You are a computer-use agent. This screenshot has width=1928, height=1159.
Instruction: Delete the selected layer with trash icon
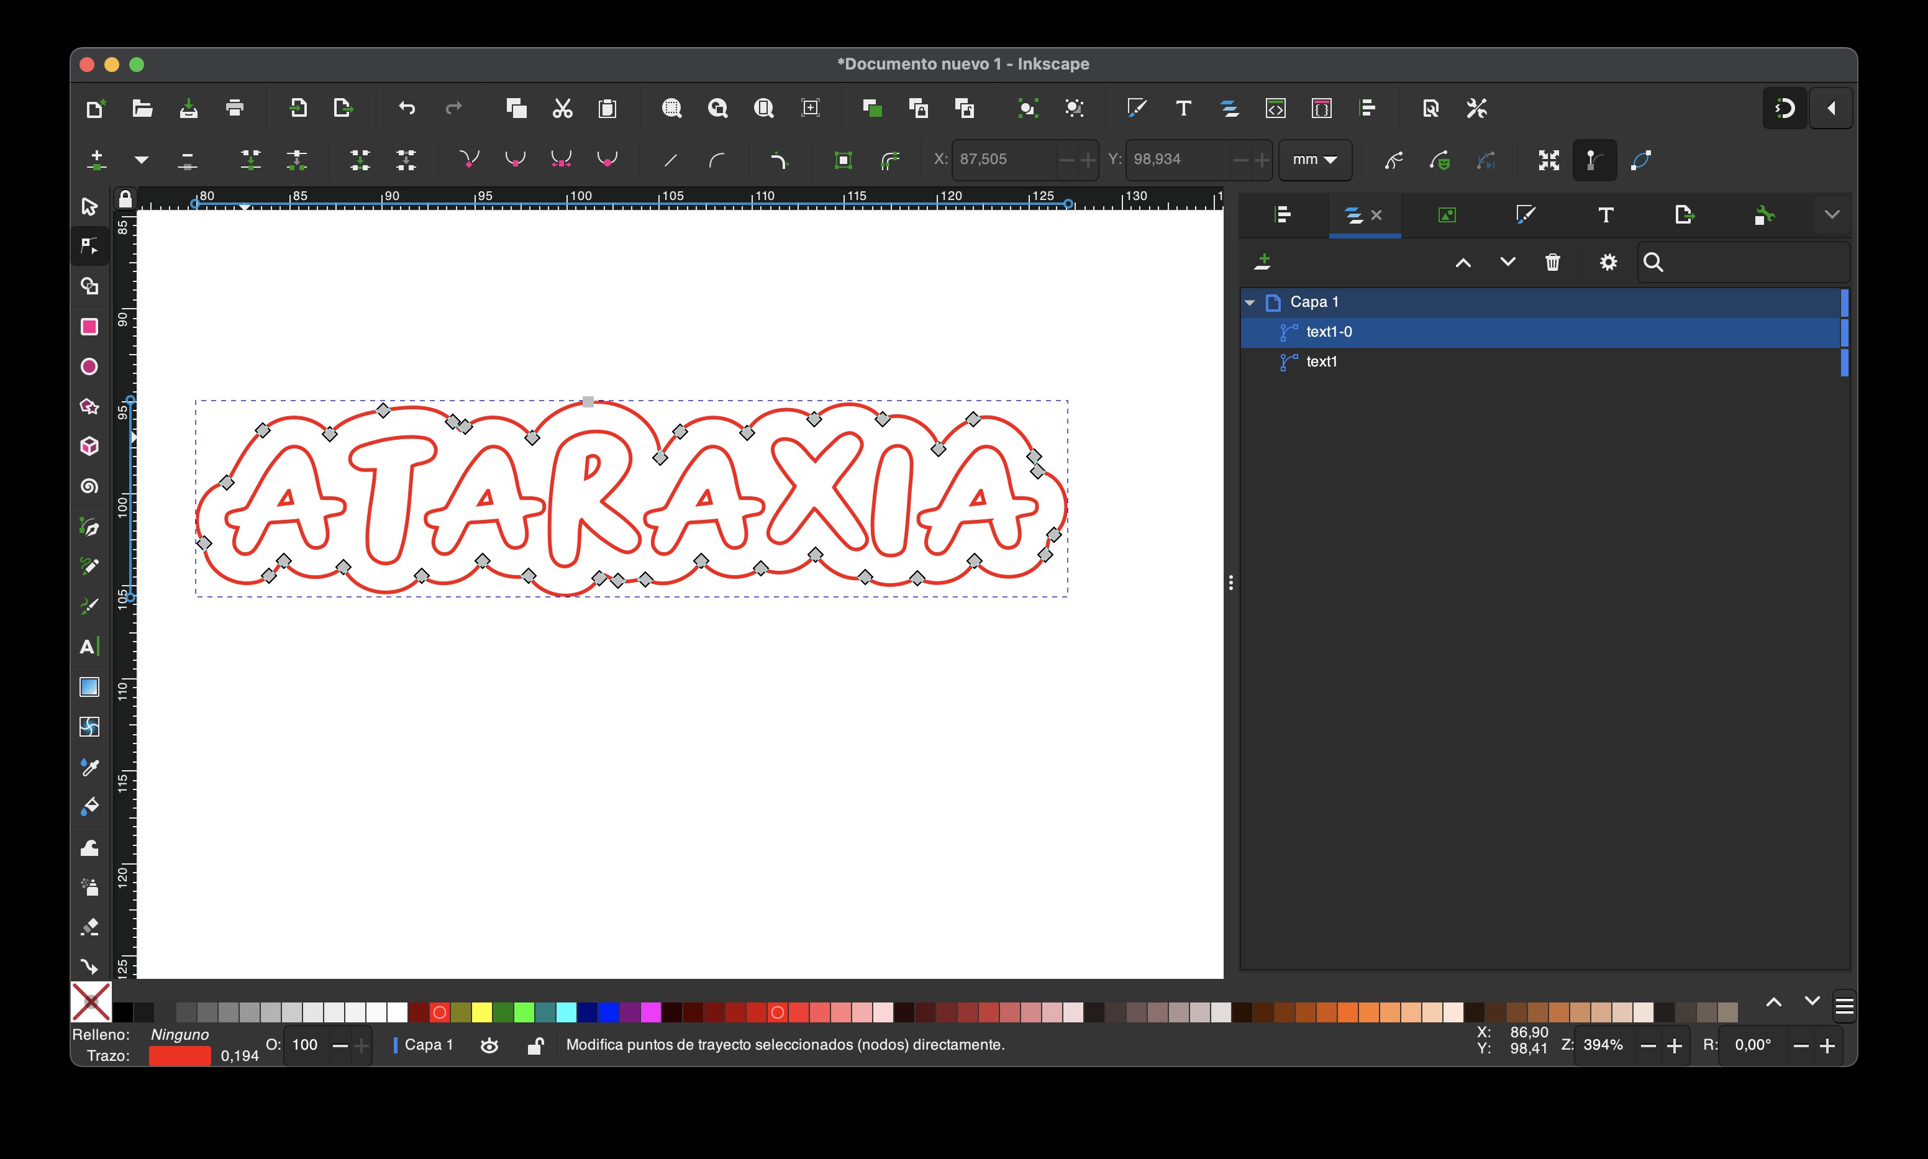(1552, 262)
